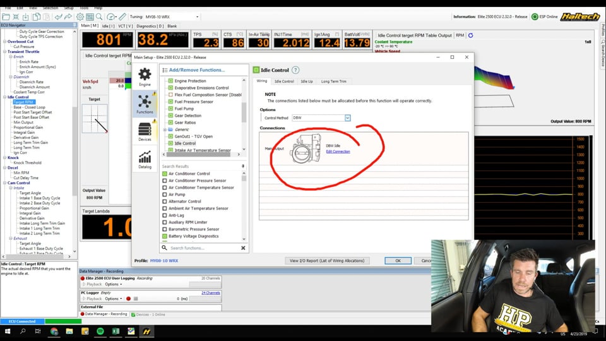Screen dimensions: 606x341
Task: Open Excel from the taskbar
Action: point(116,332)
